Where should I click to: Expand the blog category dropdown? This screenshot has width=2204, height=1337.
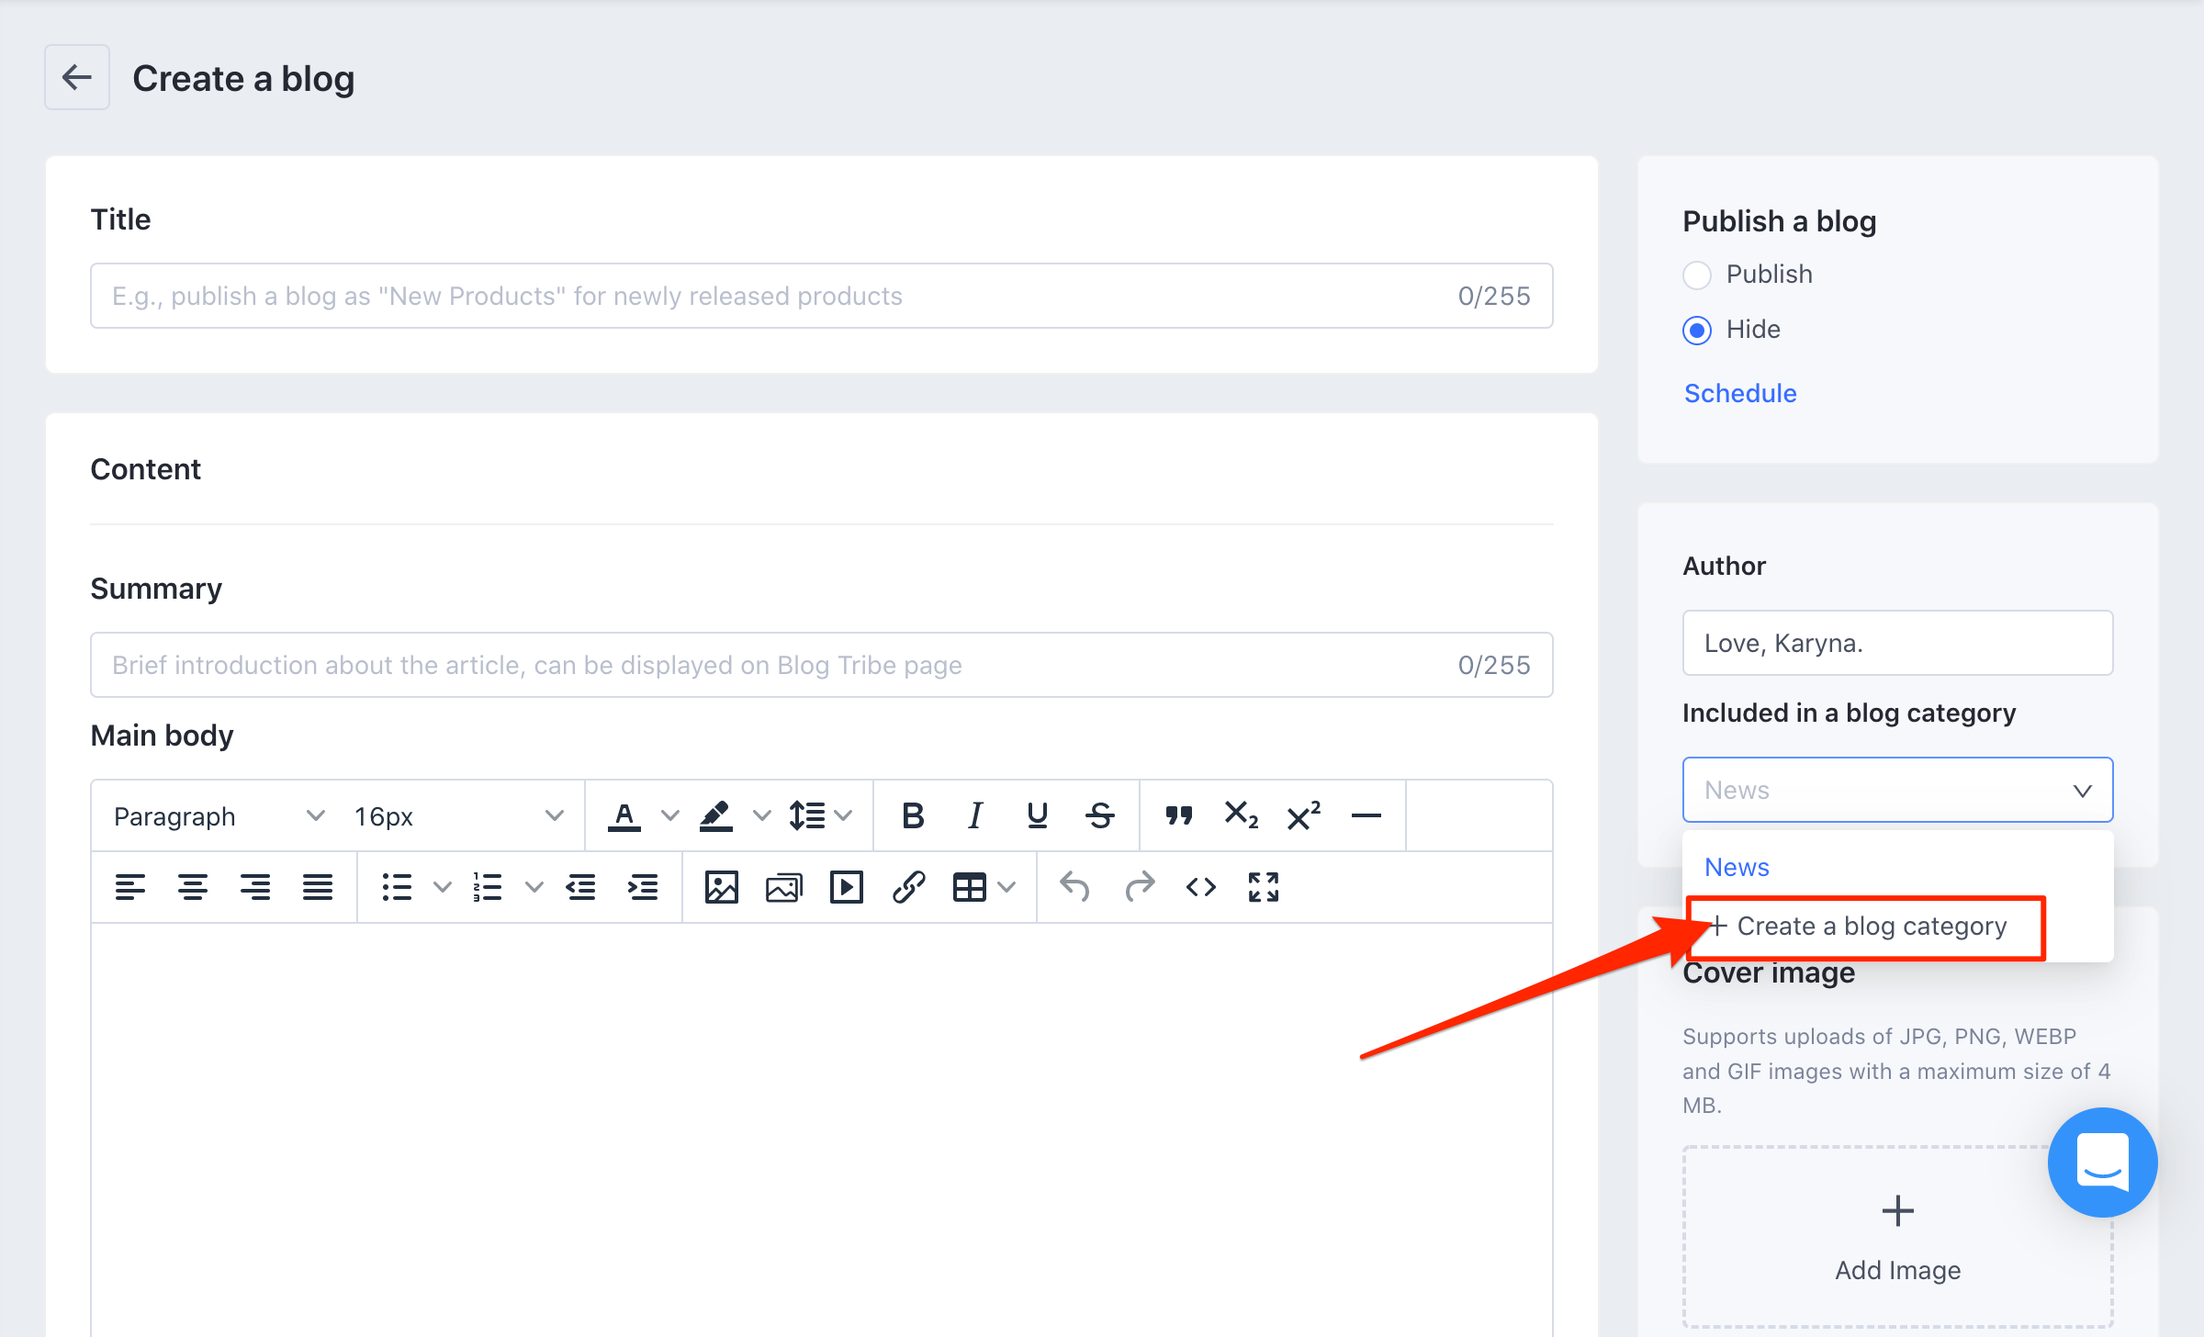pos(1897,790)
